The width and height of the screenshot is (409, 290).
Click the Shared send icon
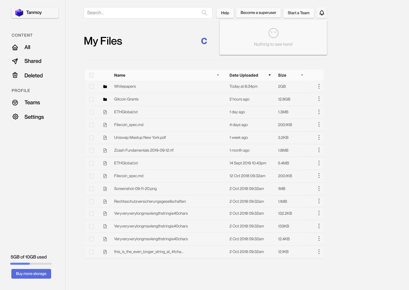coord(15,61)
